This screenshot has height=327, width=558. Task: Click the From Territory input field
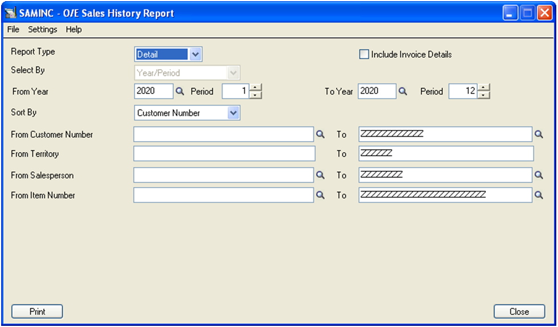[225, 154]
